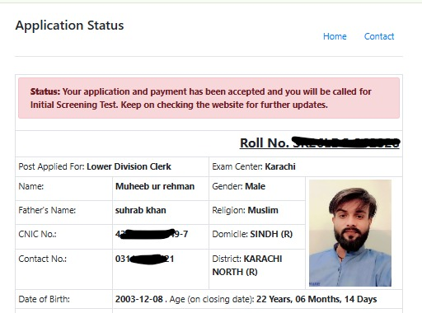Open the Contact link
Image resolution: width=422 pixels, height=313 pixels.
(x=379, y=36)
